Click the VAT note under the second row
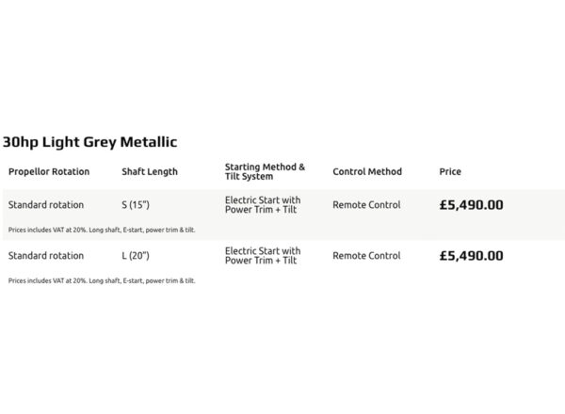 tap(102, 280)
